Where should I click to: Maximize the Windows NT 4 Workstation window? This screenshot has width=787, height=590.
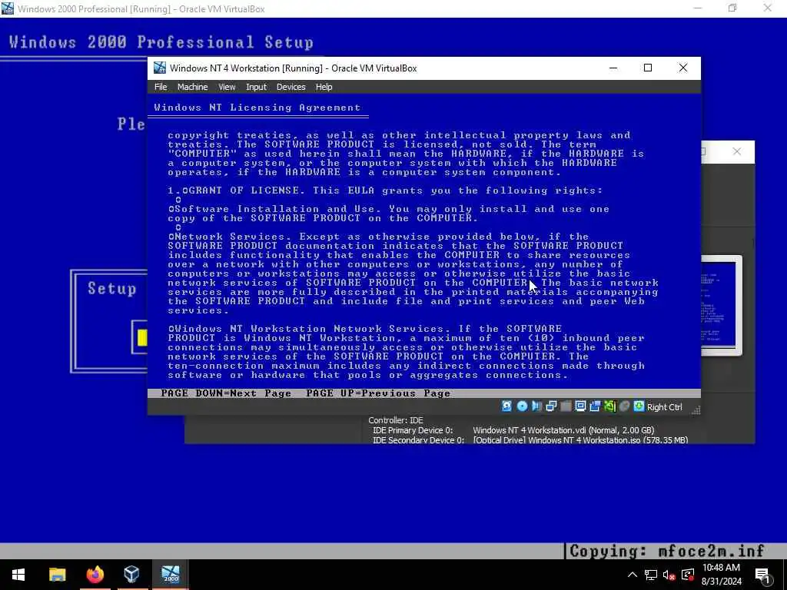click(x=648, y=68)
